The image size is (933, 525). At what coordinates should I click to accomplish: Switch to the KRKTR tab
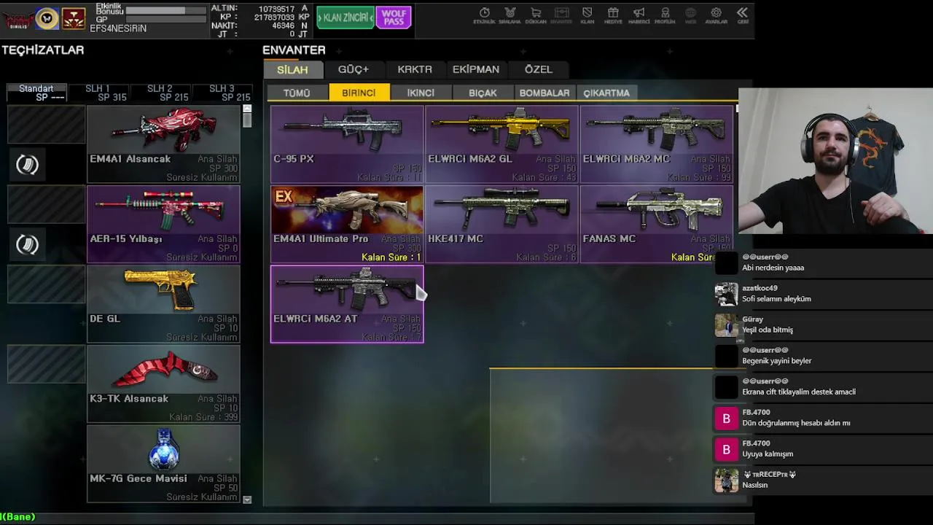415,69
